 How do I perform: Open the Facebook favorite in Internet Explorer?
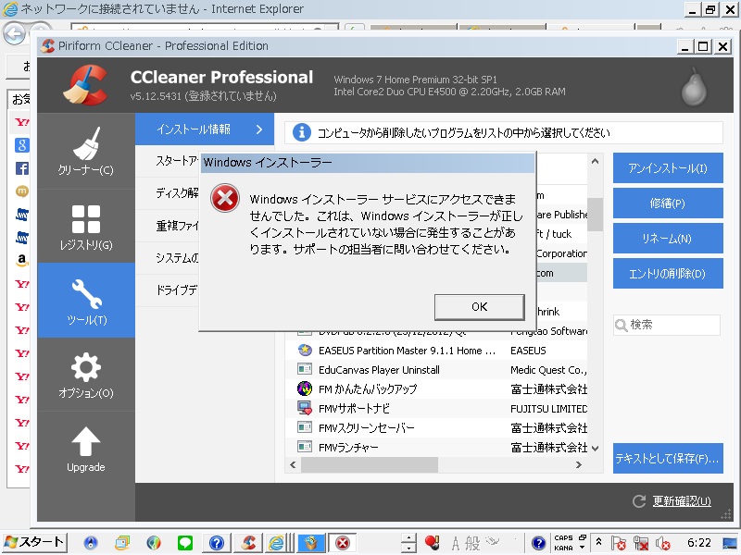pyautogui.click(x=21, y=168)
